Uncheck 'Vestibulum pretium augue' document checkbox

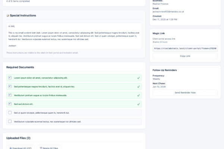(x=10, y=95)
